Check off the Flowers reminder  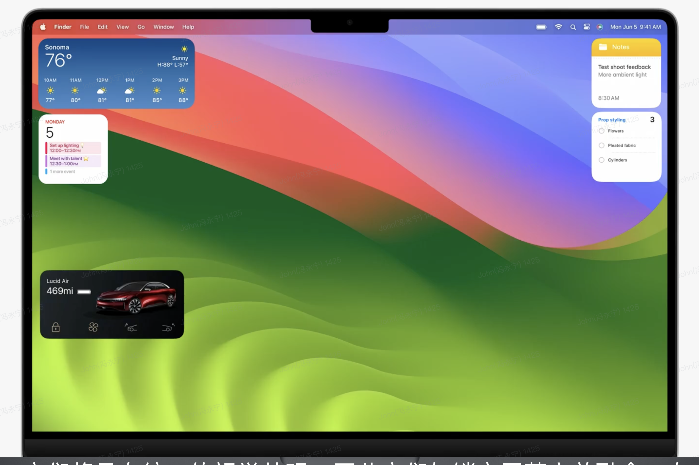click(601, 131)
